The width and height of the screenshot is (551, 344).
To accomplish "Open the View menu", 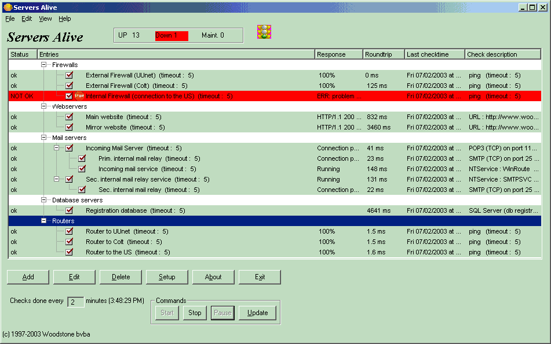I will [x=45, y=19].
